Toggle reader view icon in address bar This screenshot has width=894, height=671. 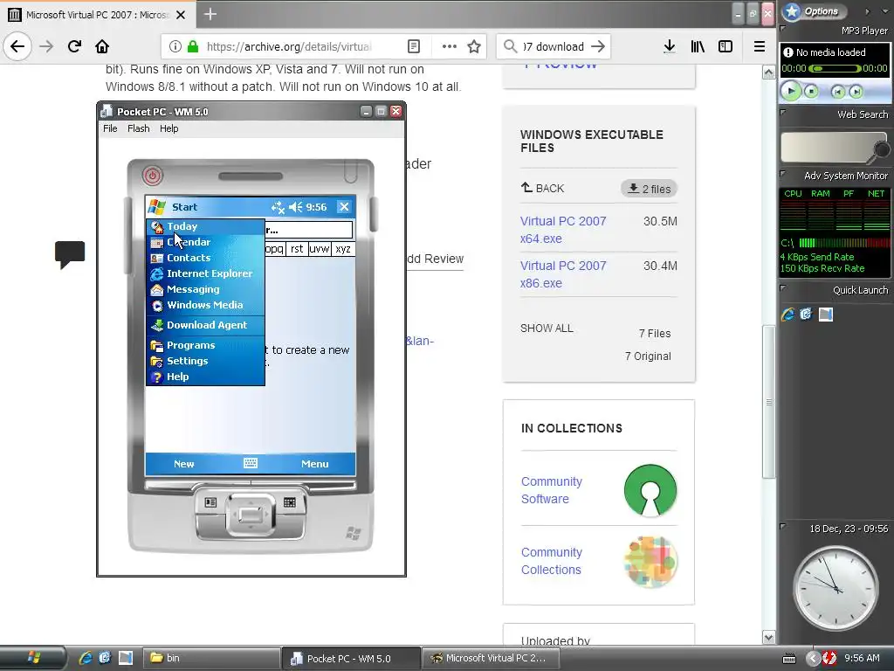(x=414, y=47)
